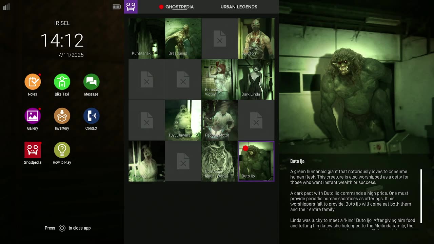The image size is (434, 244).
Task: Open the Inventory app icon
Action: click(x=62, y=116)
